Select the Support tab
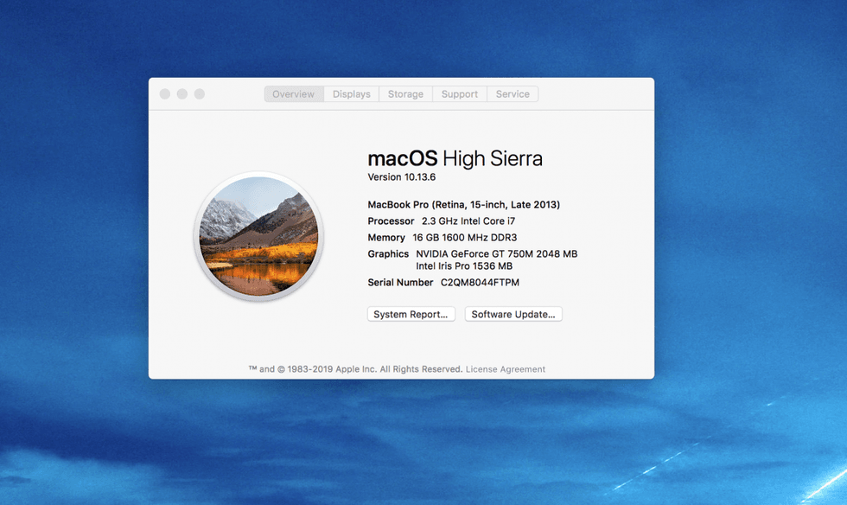The image size is (847, 505). (460, 94)
